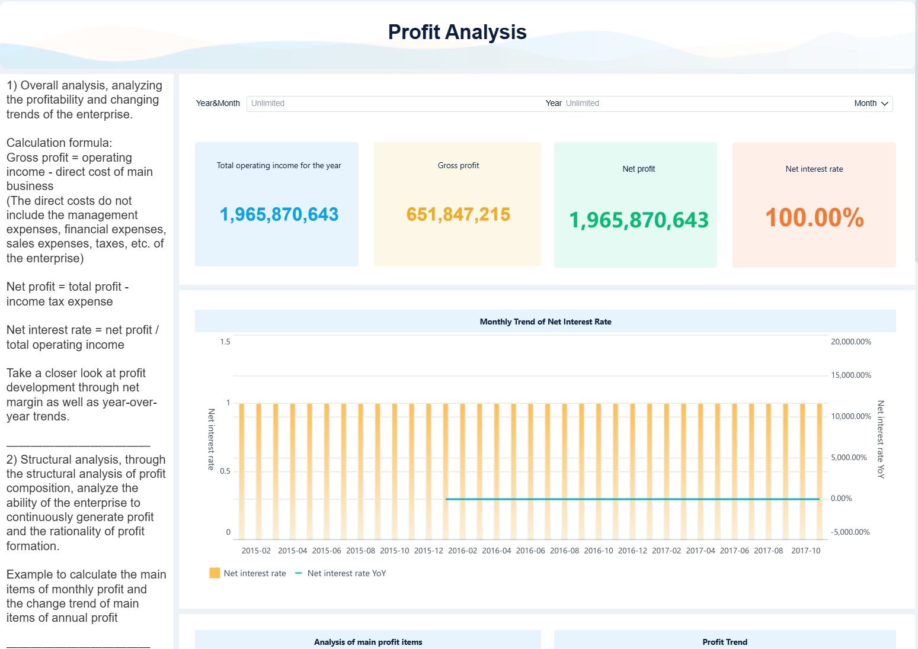This screenshot has height=649, width=918.
Task: Click Monthly Trend of Net Interest Rate header
Action: pos(545,322)
